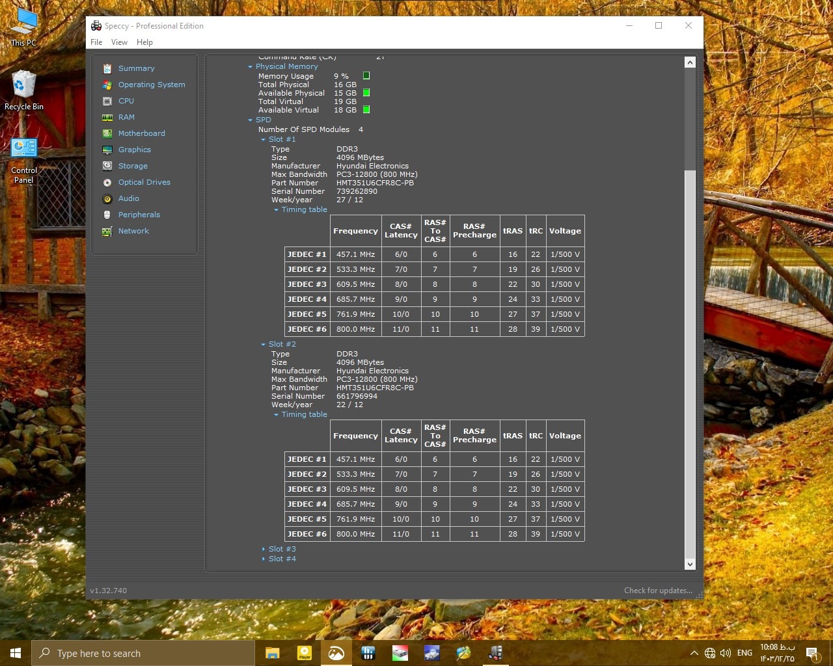Image resolution: width=833 pixels, height=666 pixels.
Task: Click the Memory Usage indicator box
Action: 366,76
